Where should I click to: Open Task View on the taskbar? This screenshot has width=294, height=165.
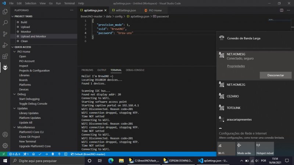coord(100,161)
